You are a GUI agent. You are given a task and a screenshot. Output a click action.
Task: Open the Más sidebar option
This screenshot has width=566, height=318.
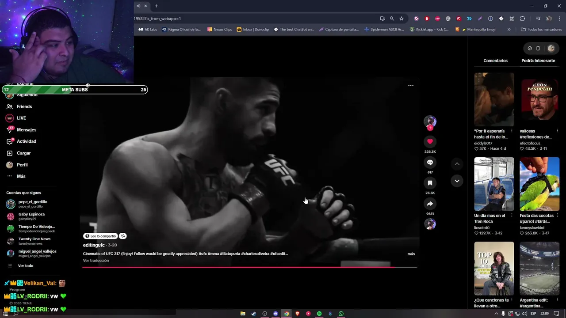21,176
